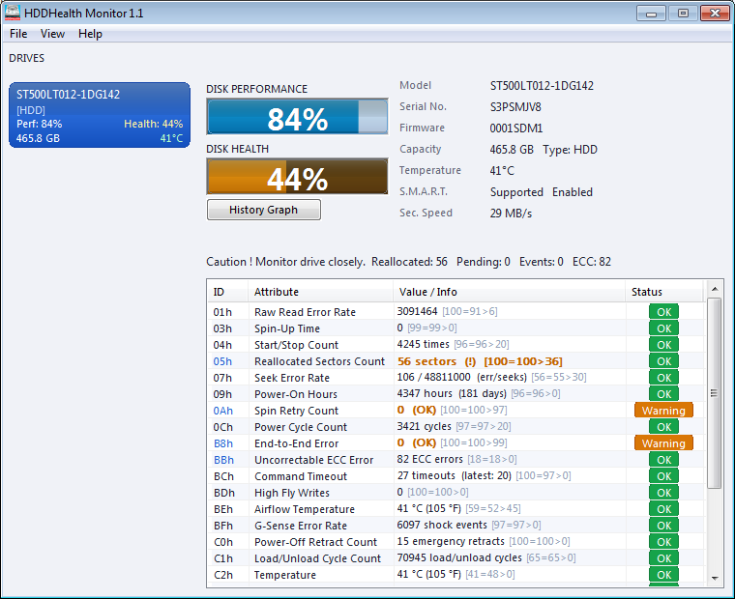Select the Spin-Up Time attribute

[287, 328]
